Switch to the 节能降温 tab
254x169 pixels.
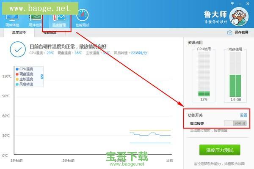tap(50, 33)
